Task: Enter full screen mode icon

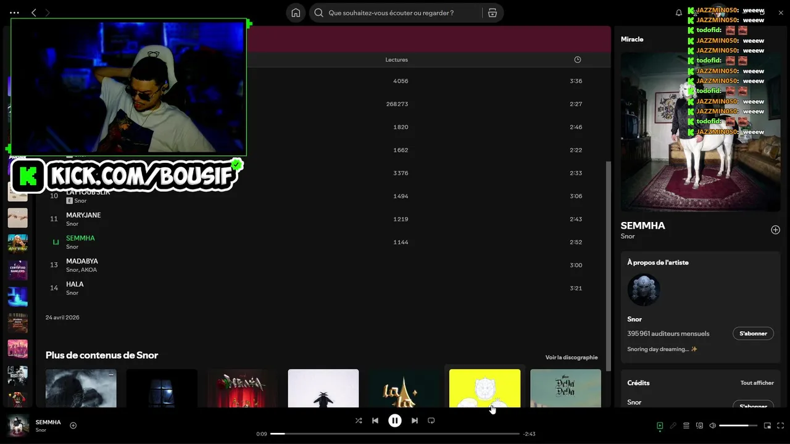Action: pyautogui.click(x=781, y=425)
